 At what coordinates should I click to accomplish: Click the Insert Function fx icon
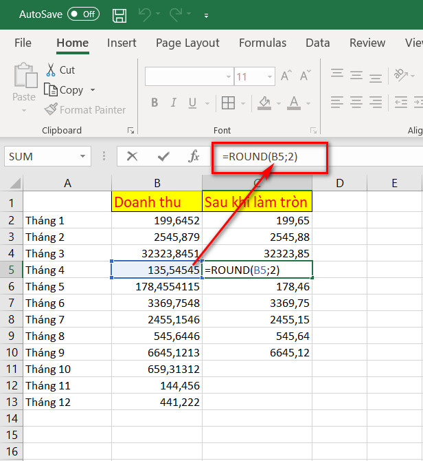point(194,156)
